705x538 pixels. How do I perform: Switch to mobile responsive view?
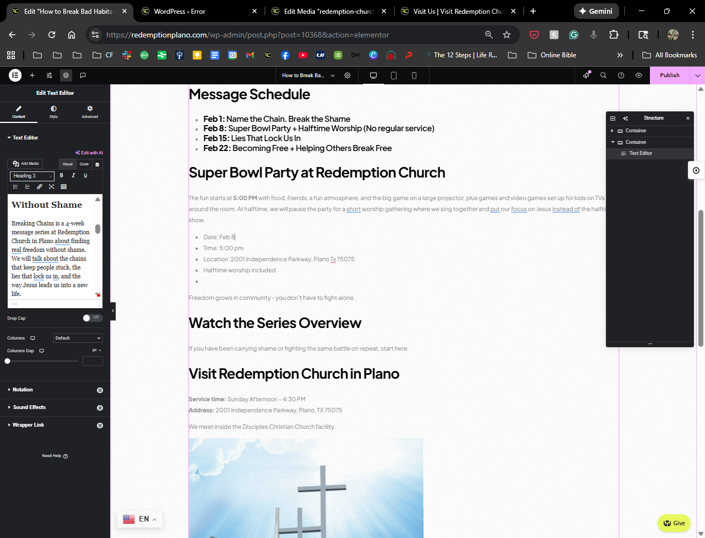coord(414,76)
